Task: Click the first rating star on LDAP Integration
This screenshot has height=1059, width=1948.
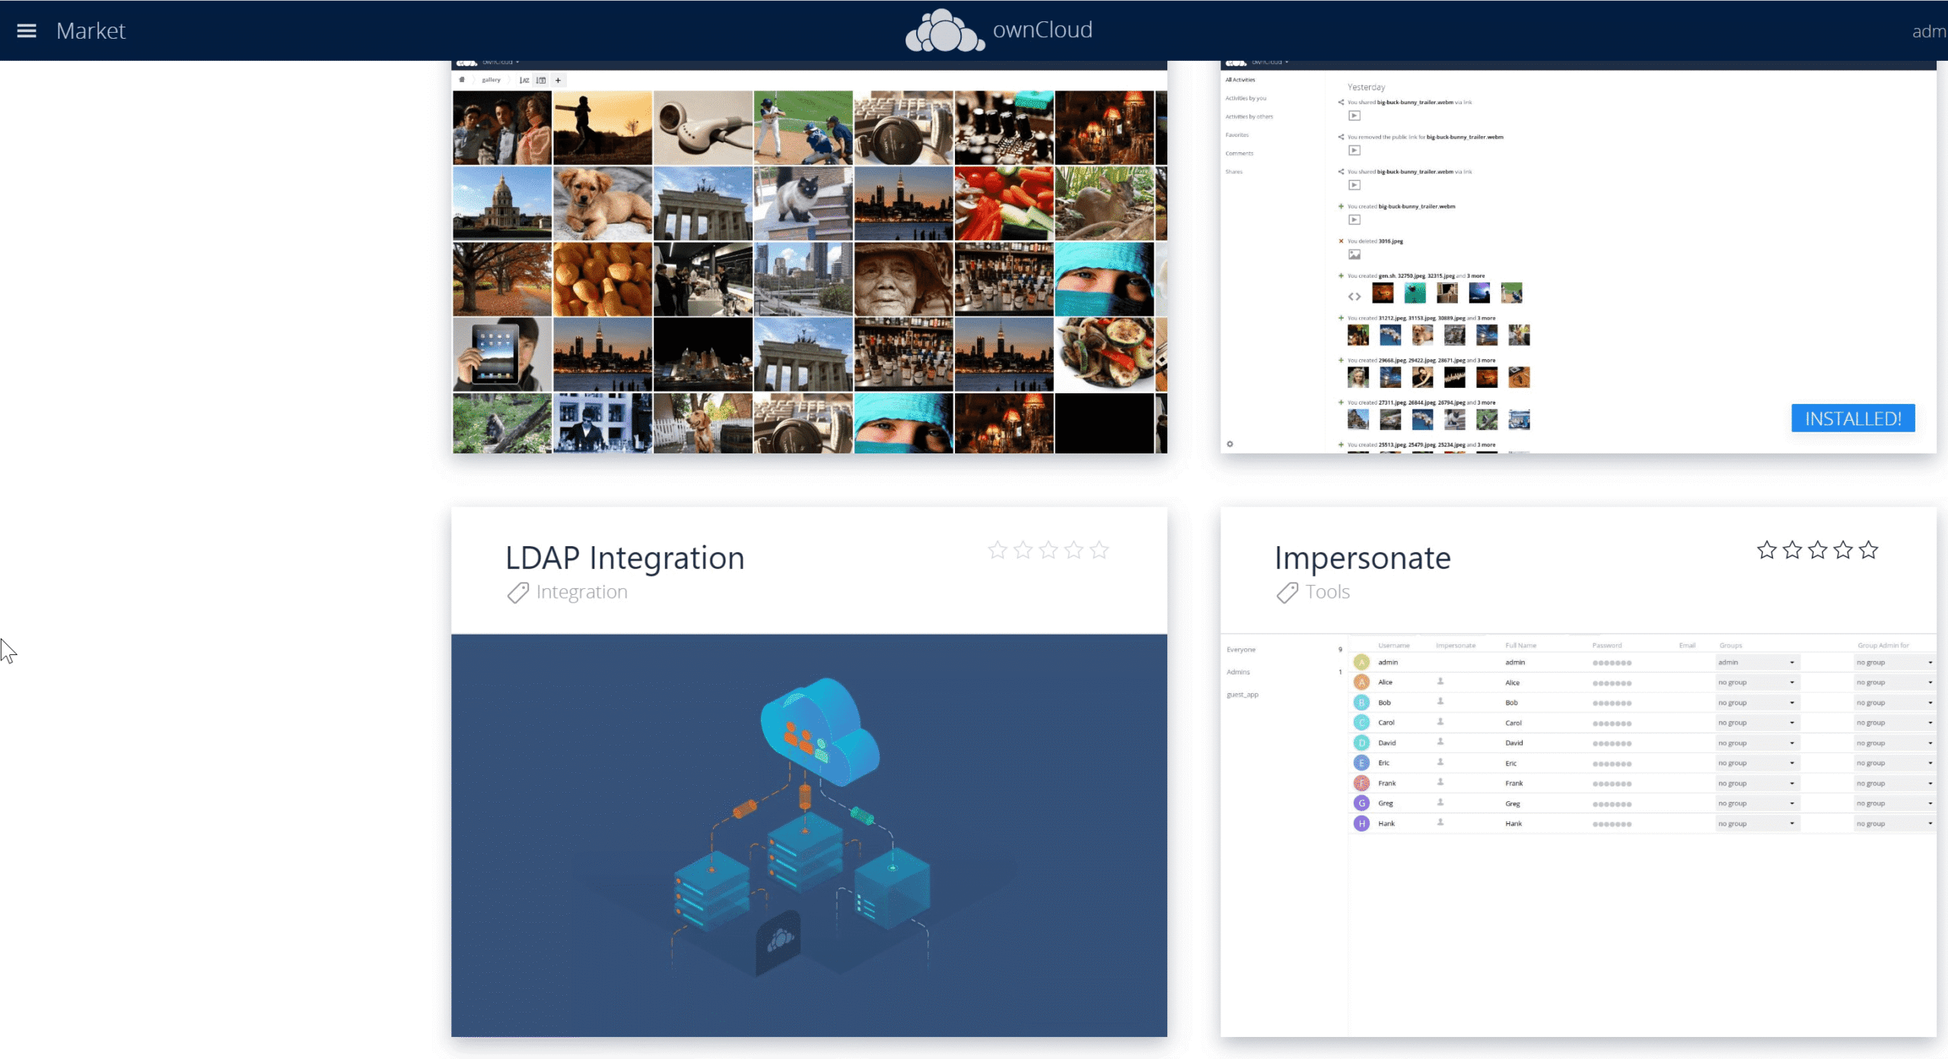Action: click(997, 550)
